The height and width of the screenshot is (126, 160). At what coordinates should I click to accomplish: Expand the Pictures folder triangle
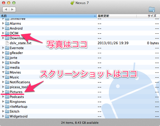3,92
